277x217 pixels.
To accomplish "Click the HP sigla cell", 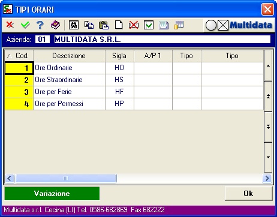I will 119,104.
